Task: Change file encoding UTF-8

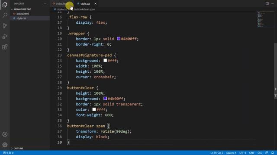Action: coord(242,153)
